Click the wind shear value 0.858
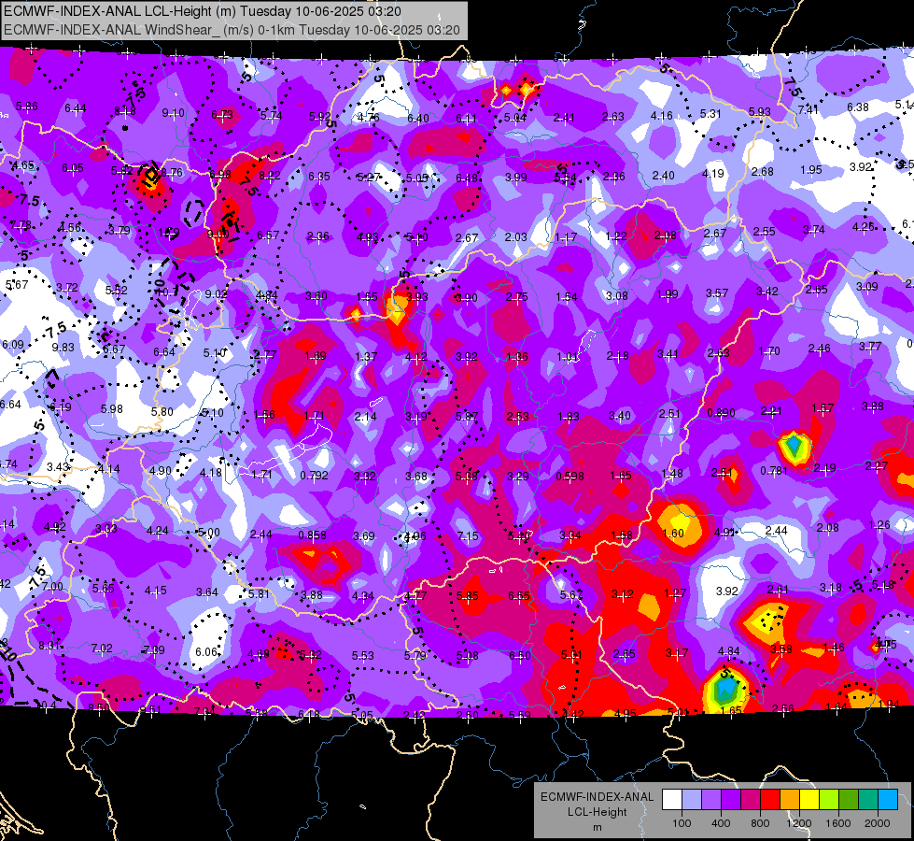Viewport: 914px width, 841px height. click(x=313, y=535)
